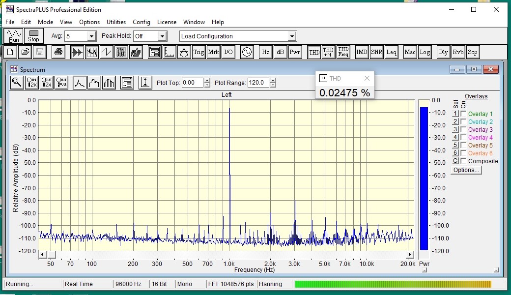Open Markers with the Mrk button

click(x=213, y=52)
